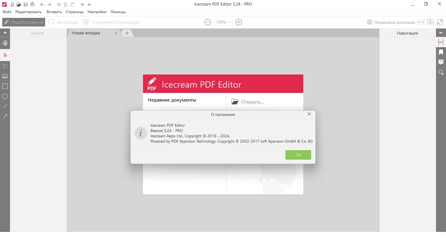The image size is (446, 240).
Task: Click the О программе dialog title
Action: [x=223, y=114]
